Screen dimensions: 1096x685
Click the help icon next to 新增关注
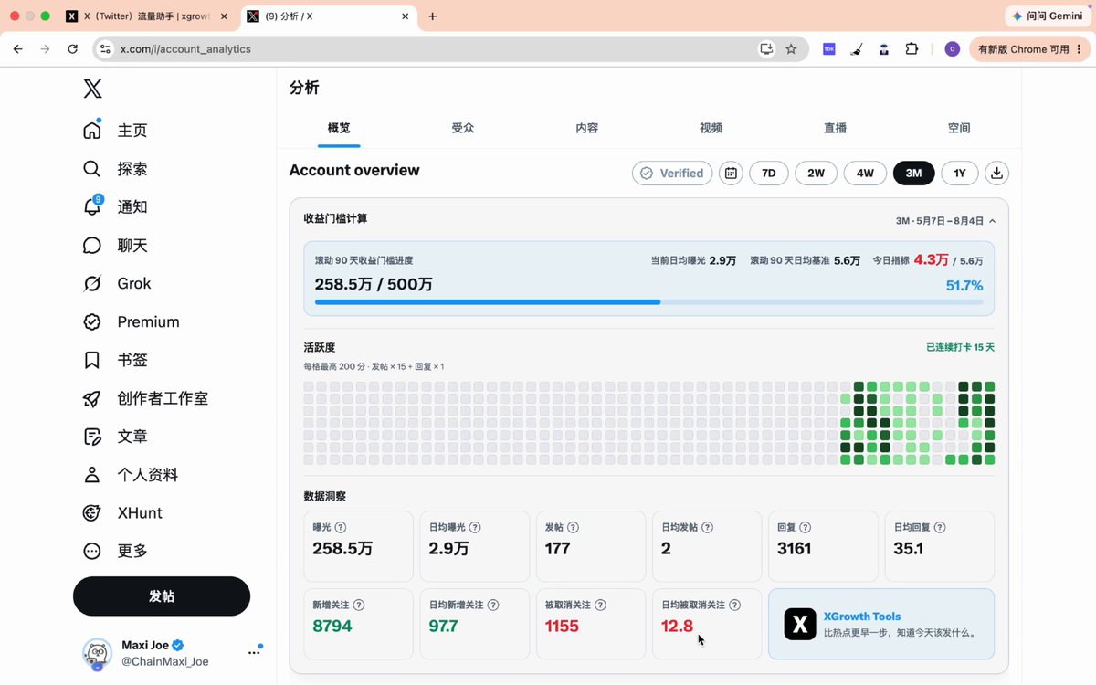click(x=359, y=606)
